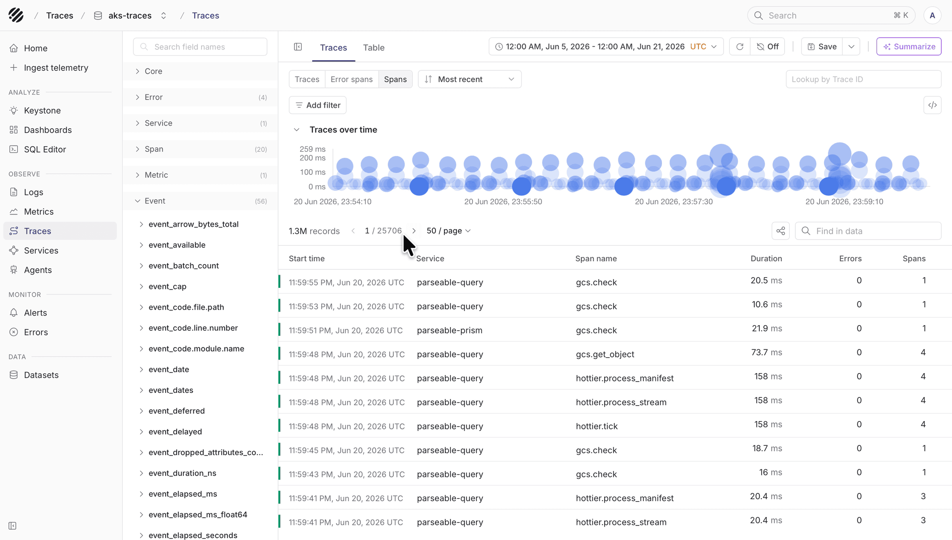The height and width of the screenshot is (540, 952).
Task: Click the Lookup by Trace ID field
Action: coord(863,79)
